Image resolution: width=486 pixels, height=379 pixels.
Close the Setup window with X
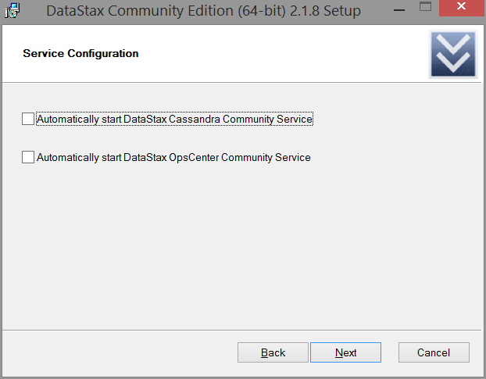(462, 7)
